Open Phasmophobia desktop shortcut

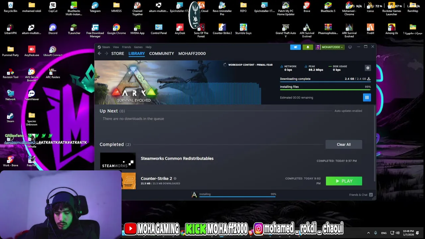(328, 29)
